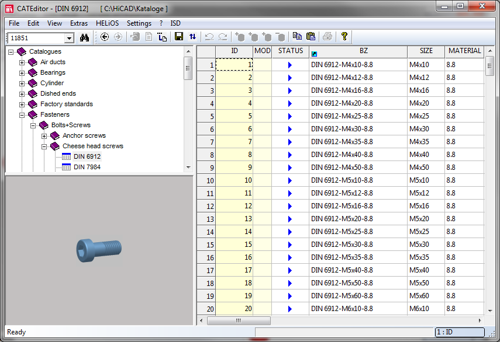Click the paste clipboard icon

311,37
